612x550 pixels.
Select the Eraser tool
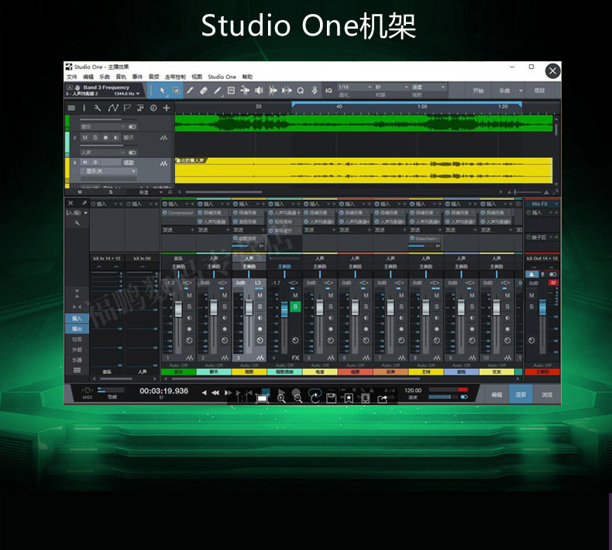point(203,91)
